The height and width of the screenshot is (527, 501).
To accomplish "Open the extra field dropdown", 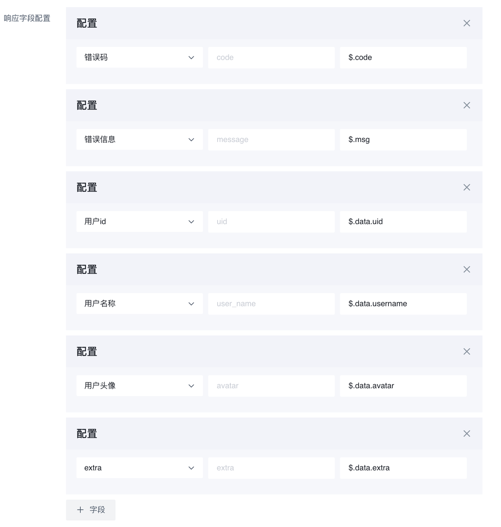I will click(x=139, y=468).
